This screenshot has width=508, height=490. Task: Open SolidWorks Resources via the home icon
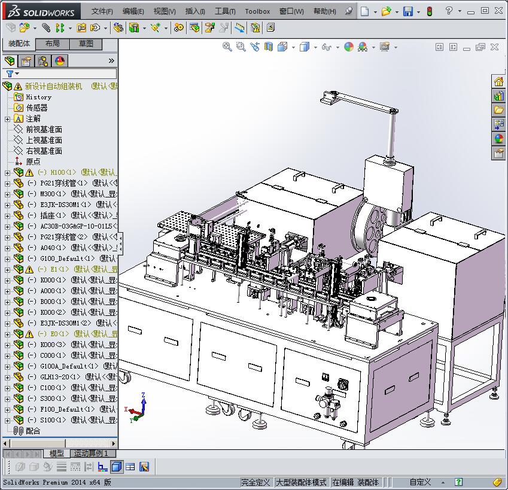click(x=498, y=80)
